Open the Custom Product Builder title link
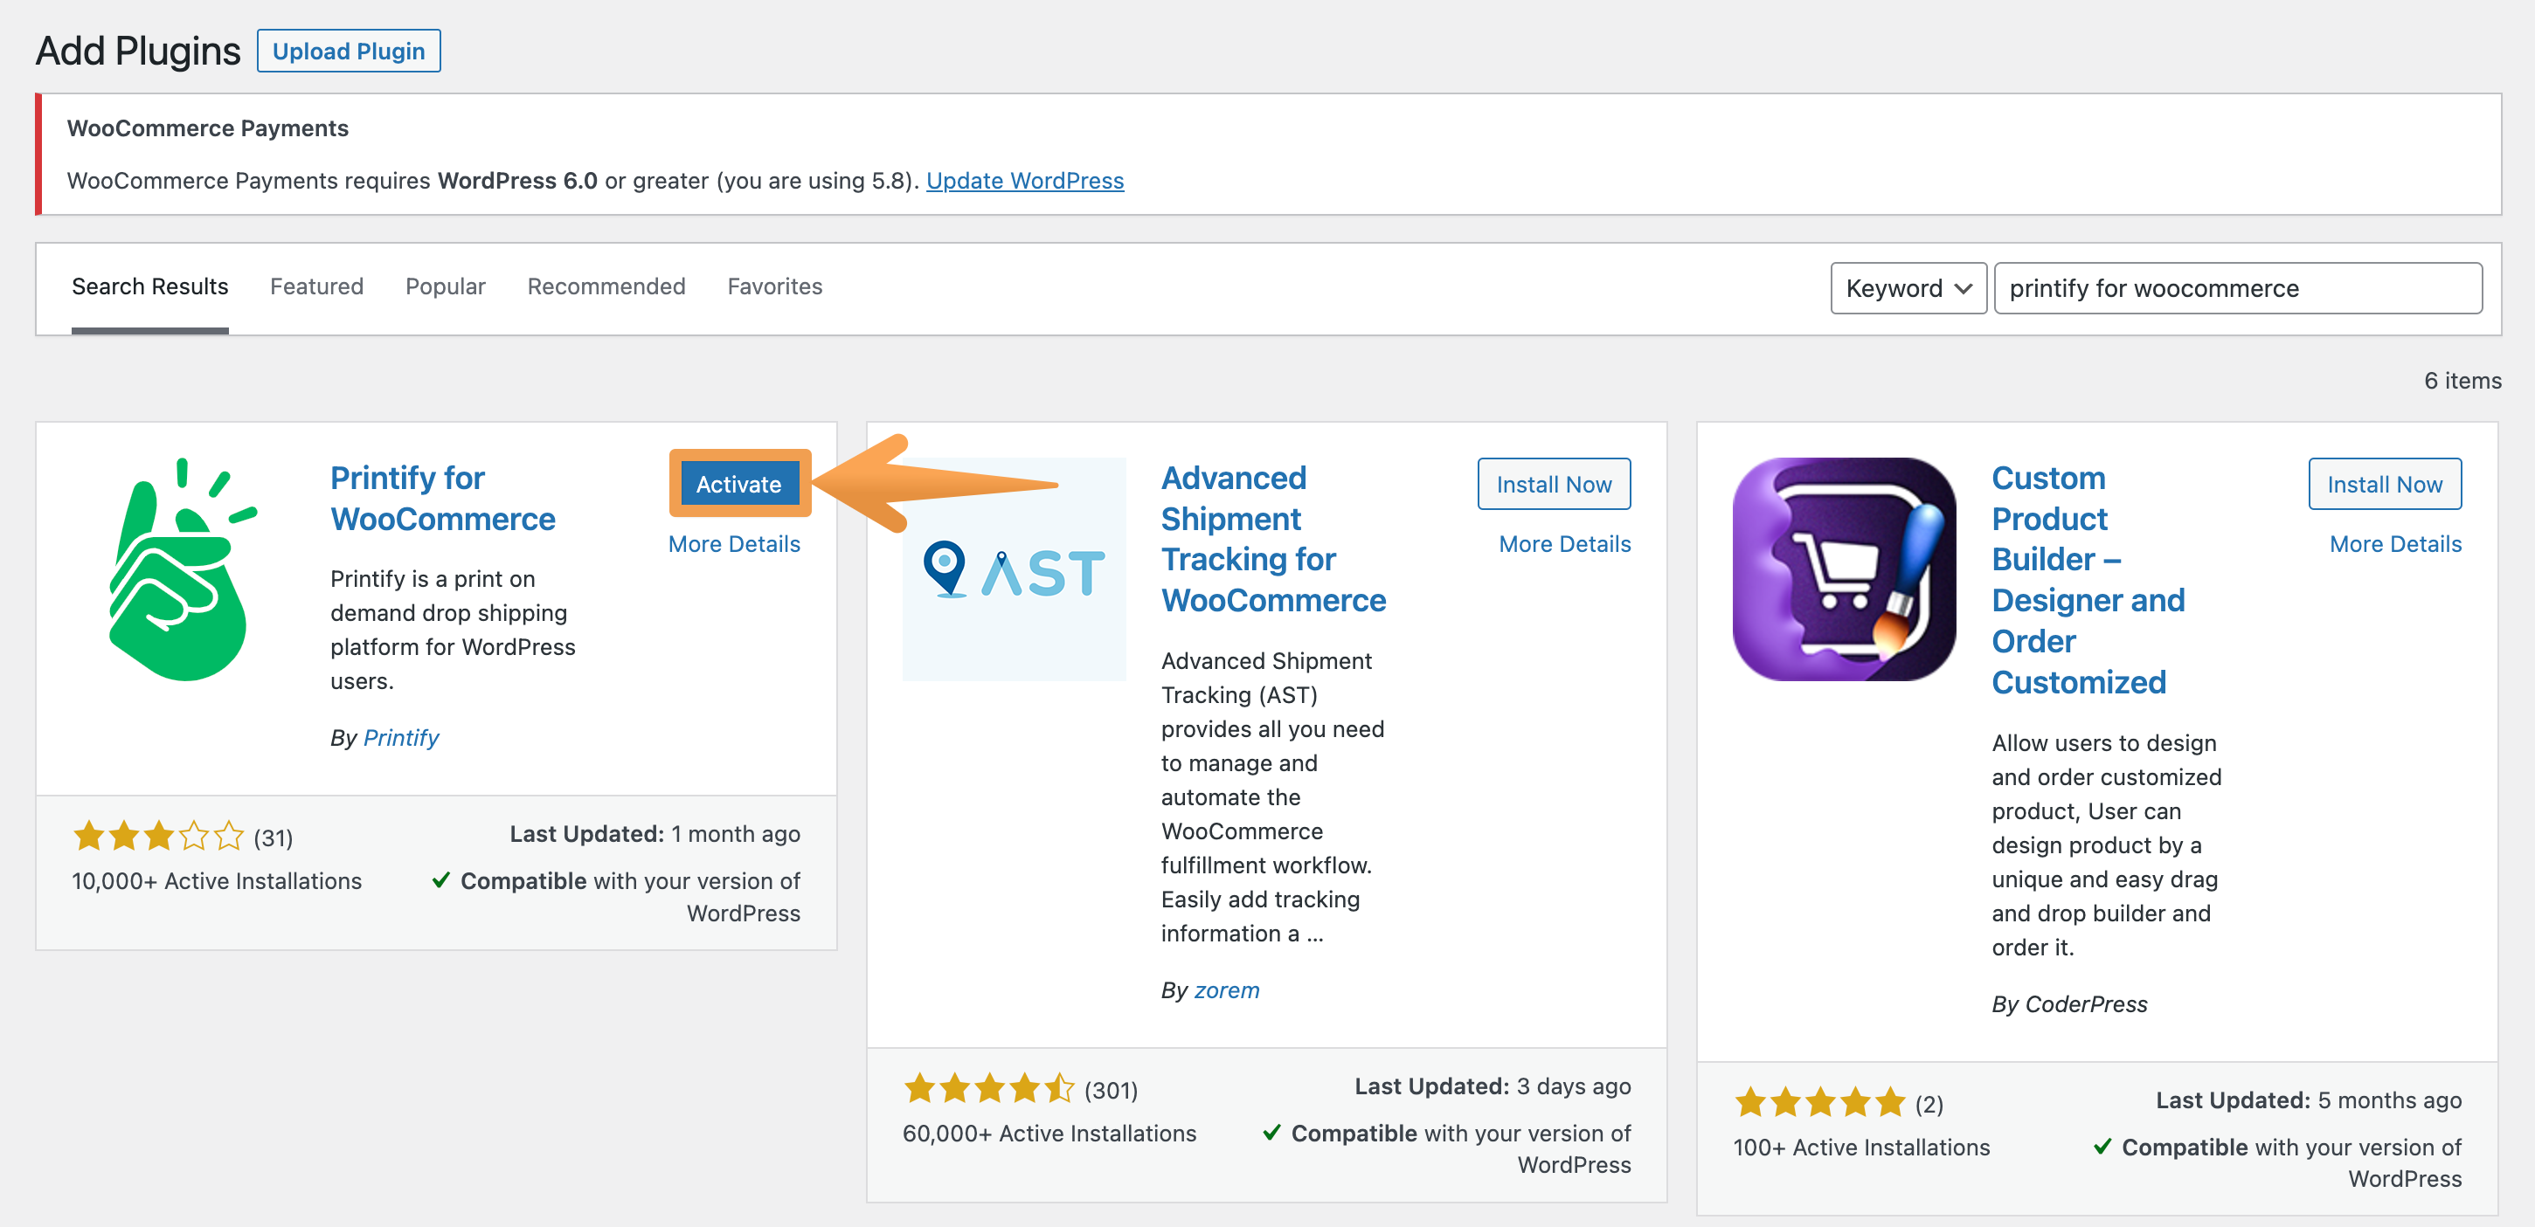 2088,580
